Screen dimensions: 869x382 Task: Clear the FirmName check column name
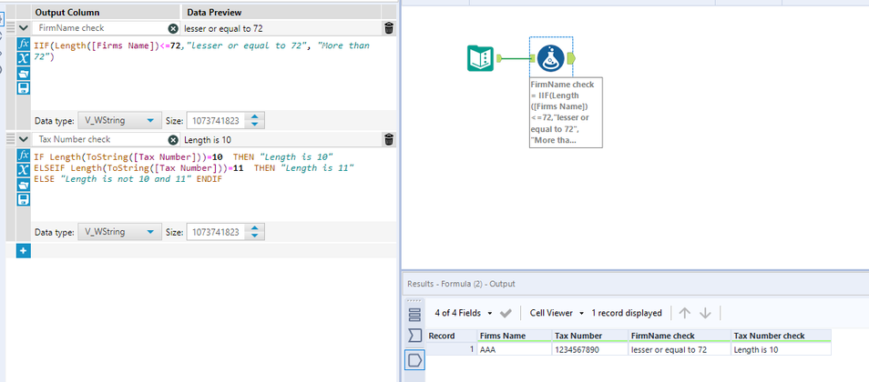(x=173, y=28)
